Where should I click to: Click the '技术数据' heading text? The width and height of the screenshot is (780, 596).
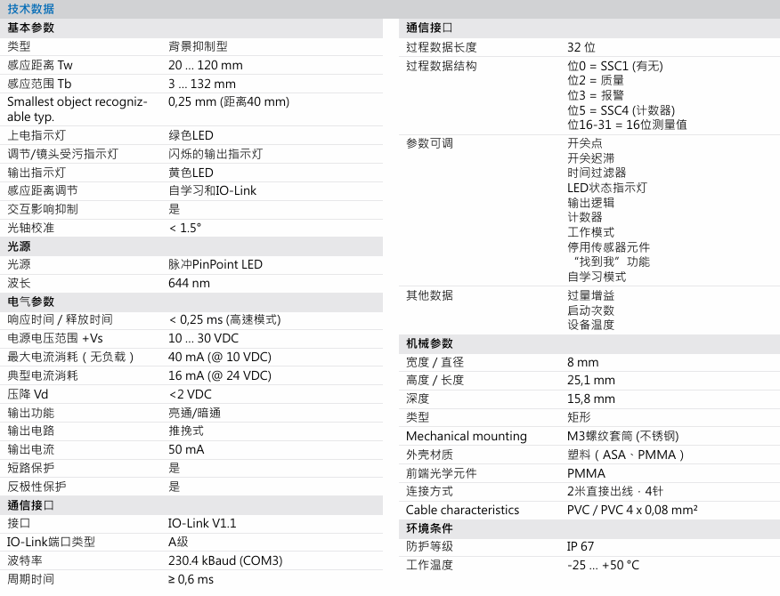click(x=31, y=9)
